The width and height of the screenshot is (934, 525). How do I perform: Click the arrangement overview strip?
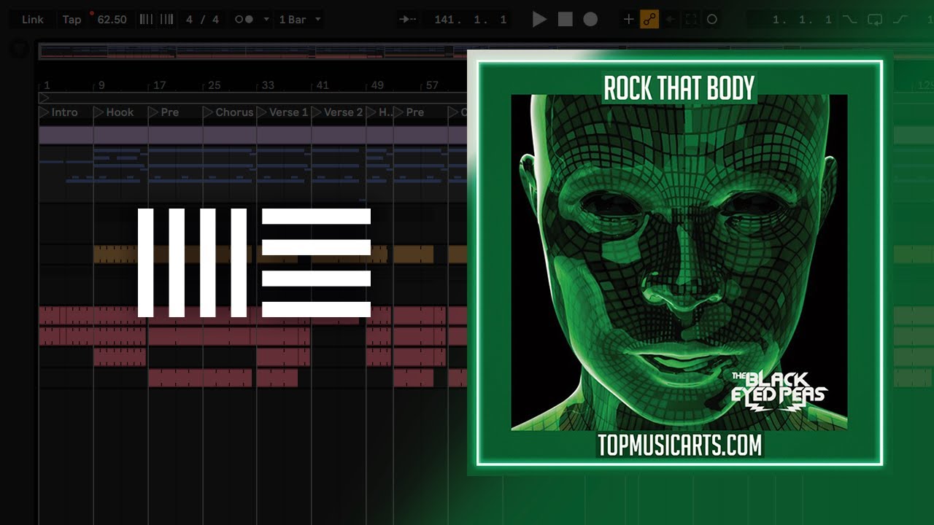(252, 51)
